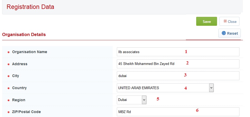Viewport: 250px width, 117px height.
Task: Click the Organisation Details section heading
Action: point(24,34)
